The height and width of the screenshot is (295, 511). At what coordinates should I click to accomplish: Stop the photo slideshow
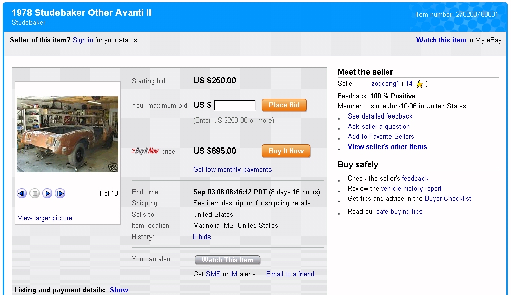(x=35, y=193)
